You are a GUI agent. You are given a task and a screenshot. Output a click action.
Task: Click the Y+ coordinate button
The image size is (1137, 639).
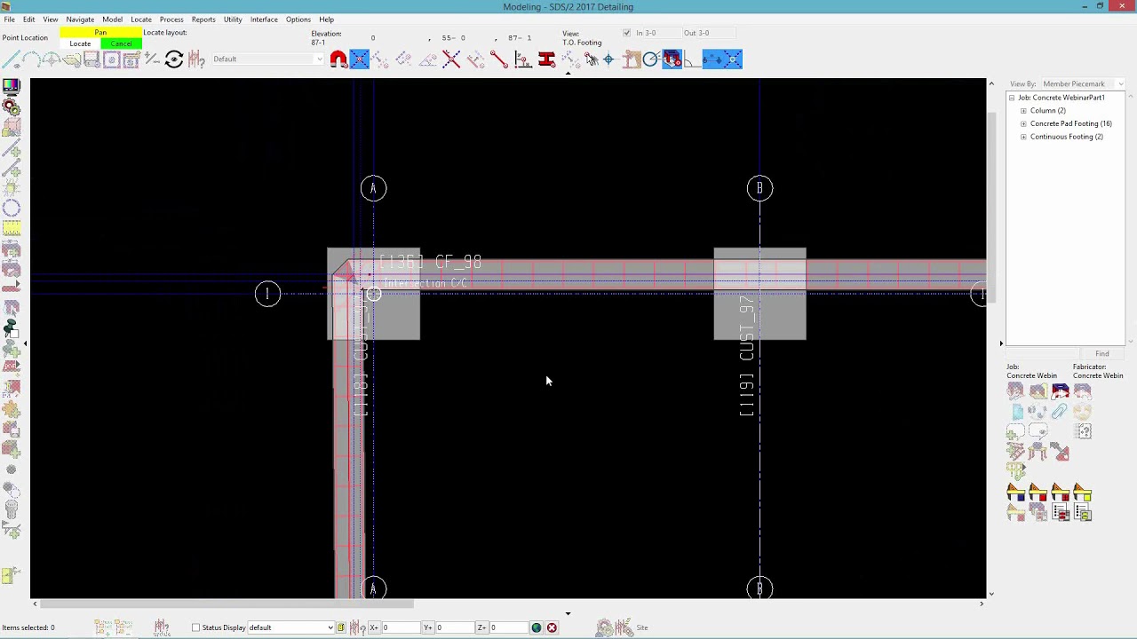pyautogui.click(x=428, y=627)
